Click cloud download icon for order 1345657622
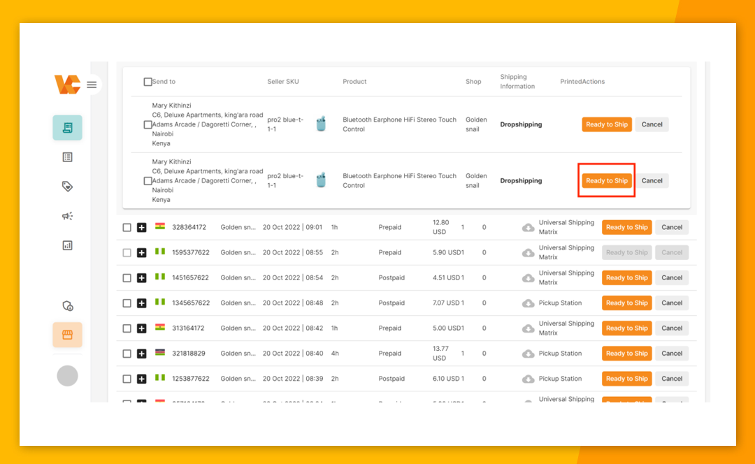 [528, 303]
